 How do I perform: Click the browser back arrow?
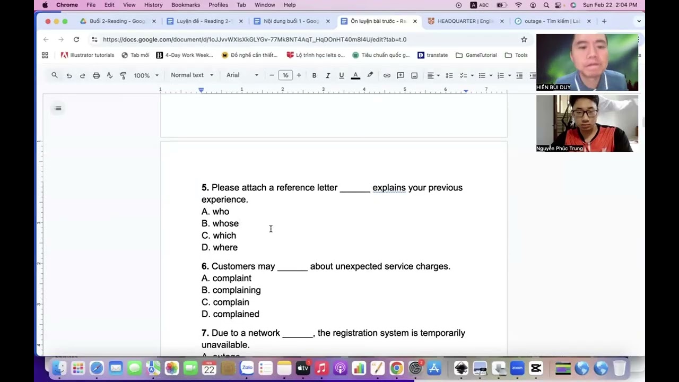coord(46,39)
